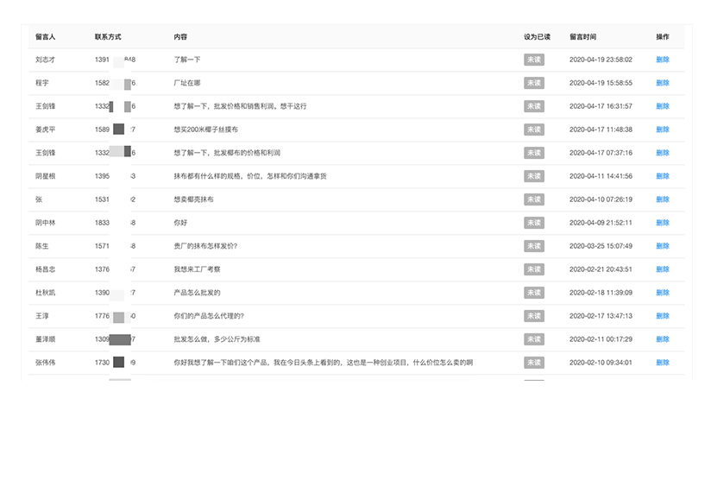Delete the message from 杜秋凯
This screenshot has width=711, height=487.
[x=662, y=293]
